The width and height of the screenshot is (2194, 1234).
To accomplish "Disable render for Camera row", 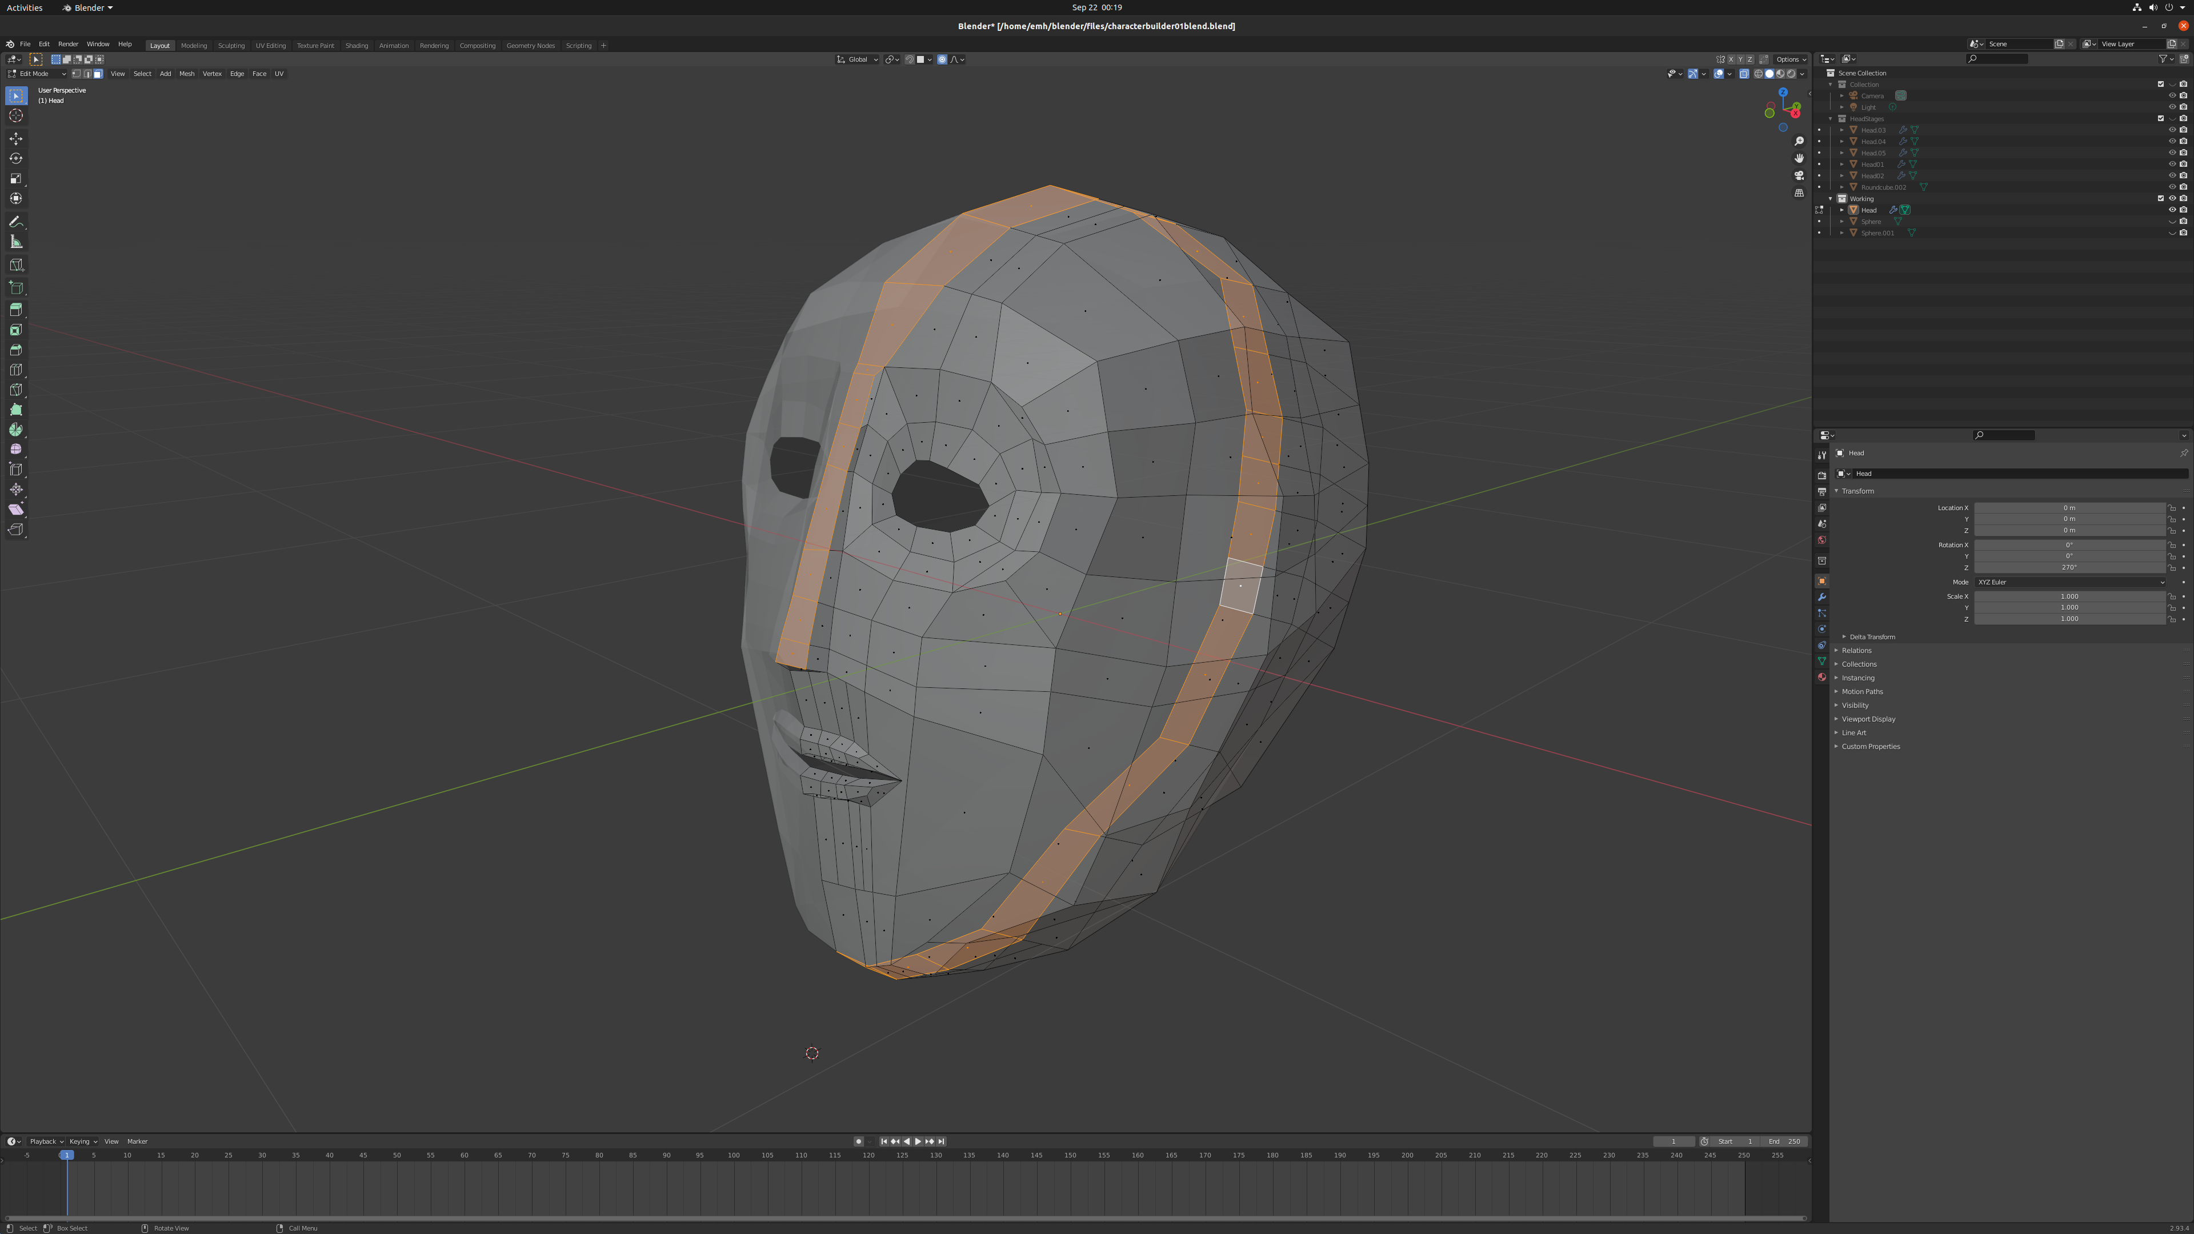I will point(2183,96).
